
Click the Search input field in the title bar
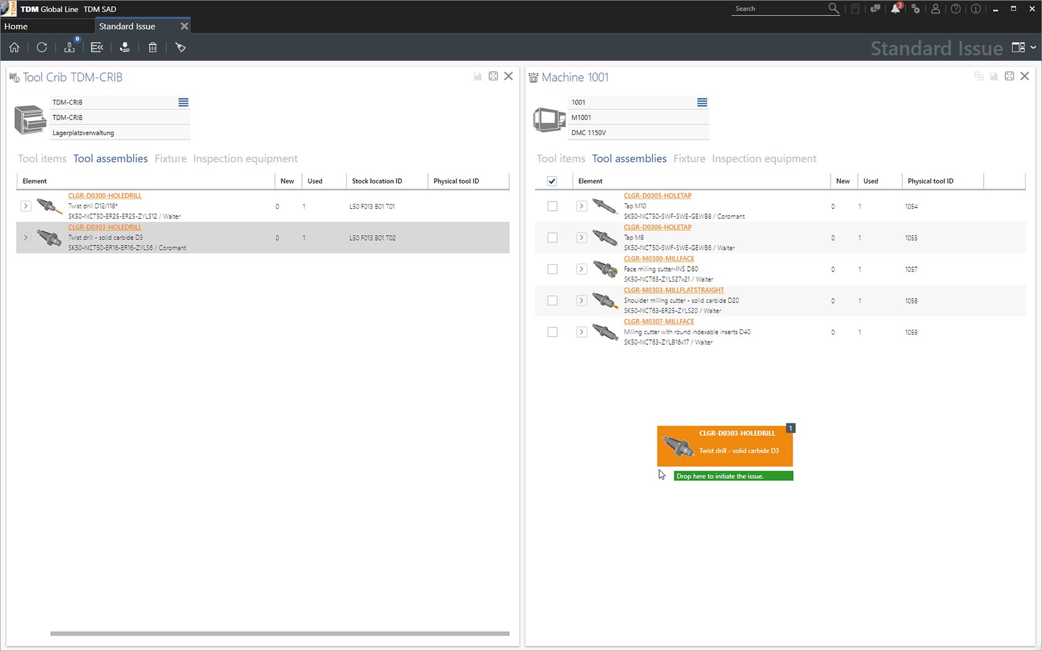780,9
